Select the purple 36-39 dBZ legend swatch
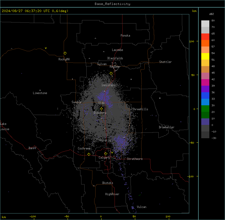Viewport: 225px width, 220px height. tap(205, 89)
